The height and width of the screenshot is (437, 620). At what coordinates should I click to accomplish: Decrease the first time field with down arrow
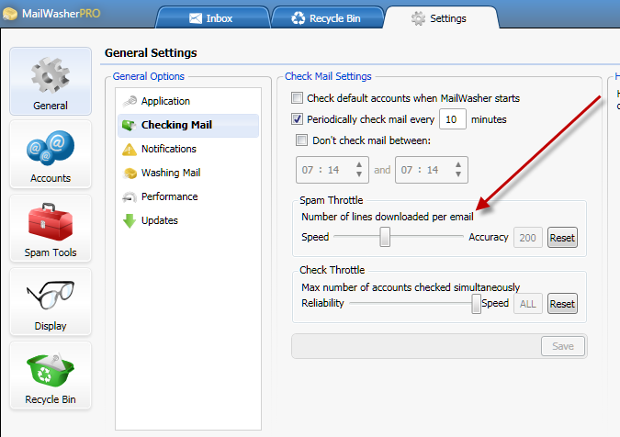(359, 174)
